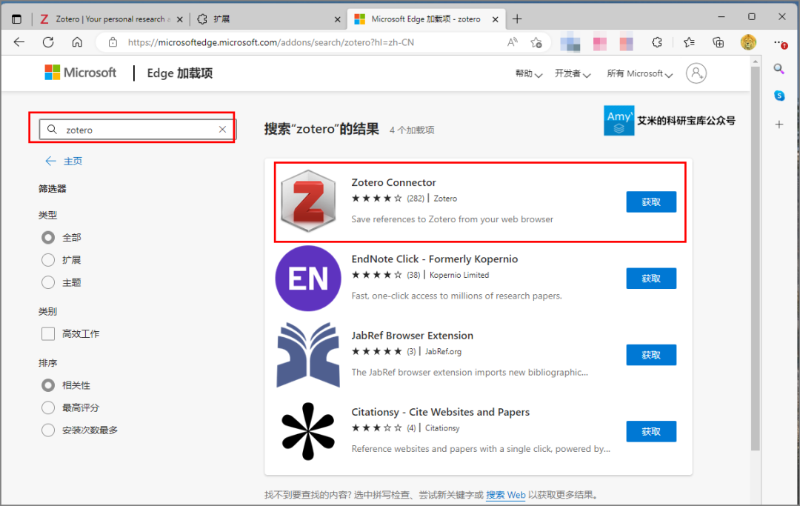Click the address bar URL
800x506 pixels.
tap(271, 42)
